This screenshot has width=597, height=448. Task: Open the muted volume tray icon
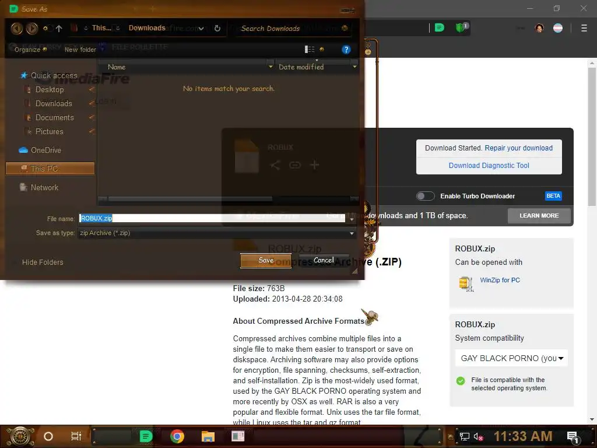point(478,436)
